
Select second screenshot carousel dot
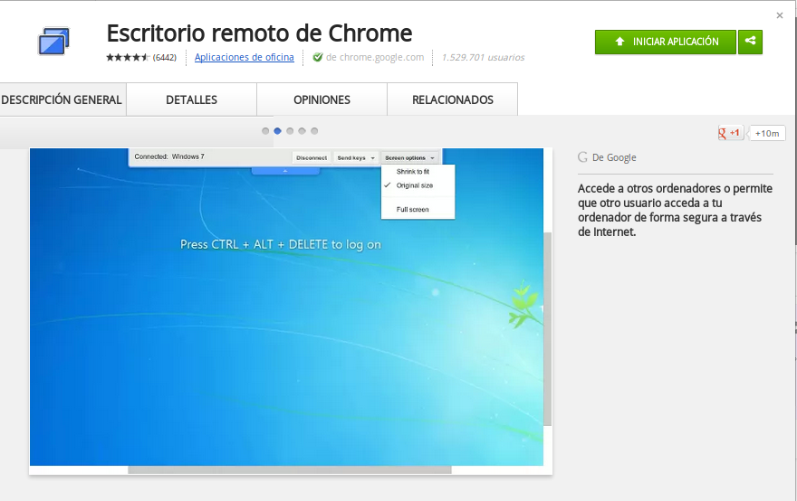coord(277,131)
